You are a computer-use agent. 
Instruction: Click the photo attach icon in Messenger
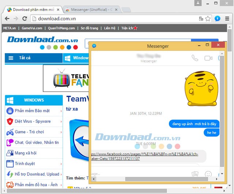195,174
